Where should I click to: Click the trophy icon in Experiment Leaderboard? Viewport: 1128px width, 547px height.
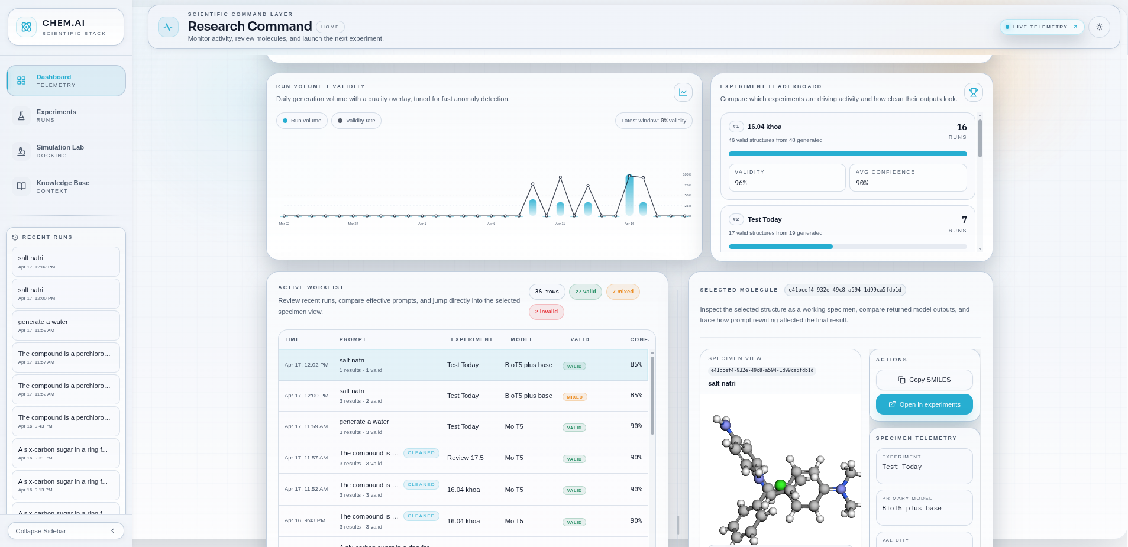tap(973, 92)
